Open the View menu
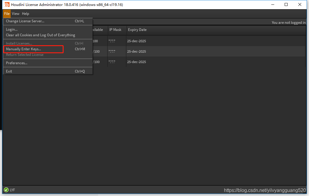This screenshot has width=309, height=196. (15, 14)
